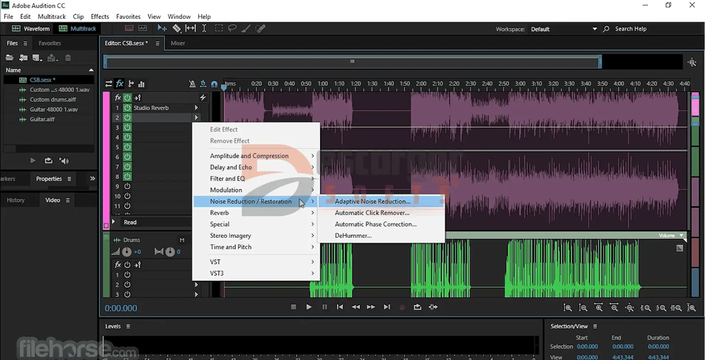Click the Open File folder icon
The image size is (705, 360).
[10, 58]
